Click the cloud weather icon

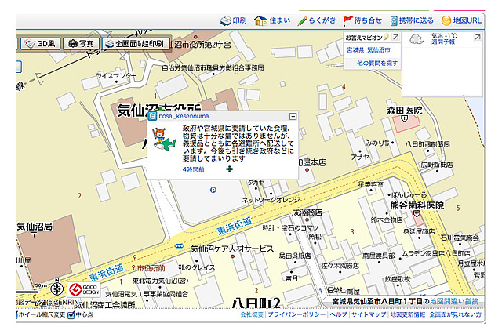(417, 39)
